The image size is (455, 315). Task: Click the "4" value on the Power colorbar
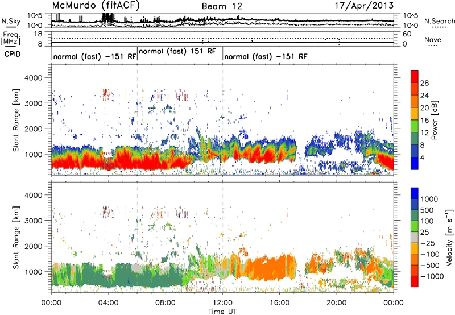tap(423, 157)
